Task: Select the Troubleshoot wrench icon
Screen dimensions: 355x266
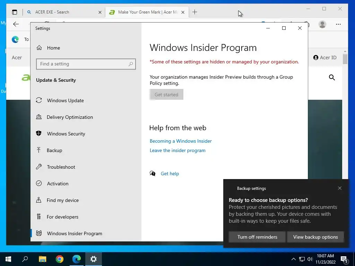Action: [39, 167]
